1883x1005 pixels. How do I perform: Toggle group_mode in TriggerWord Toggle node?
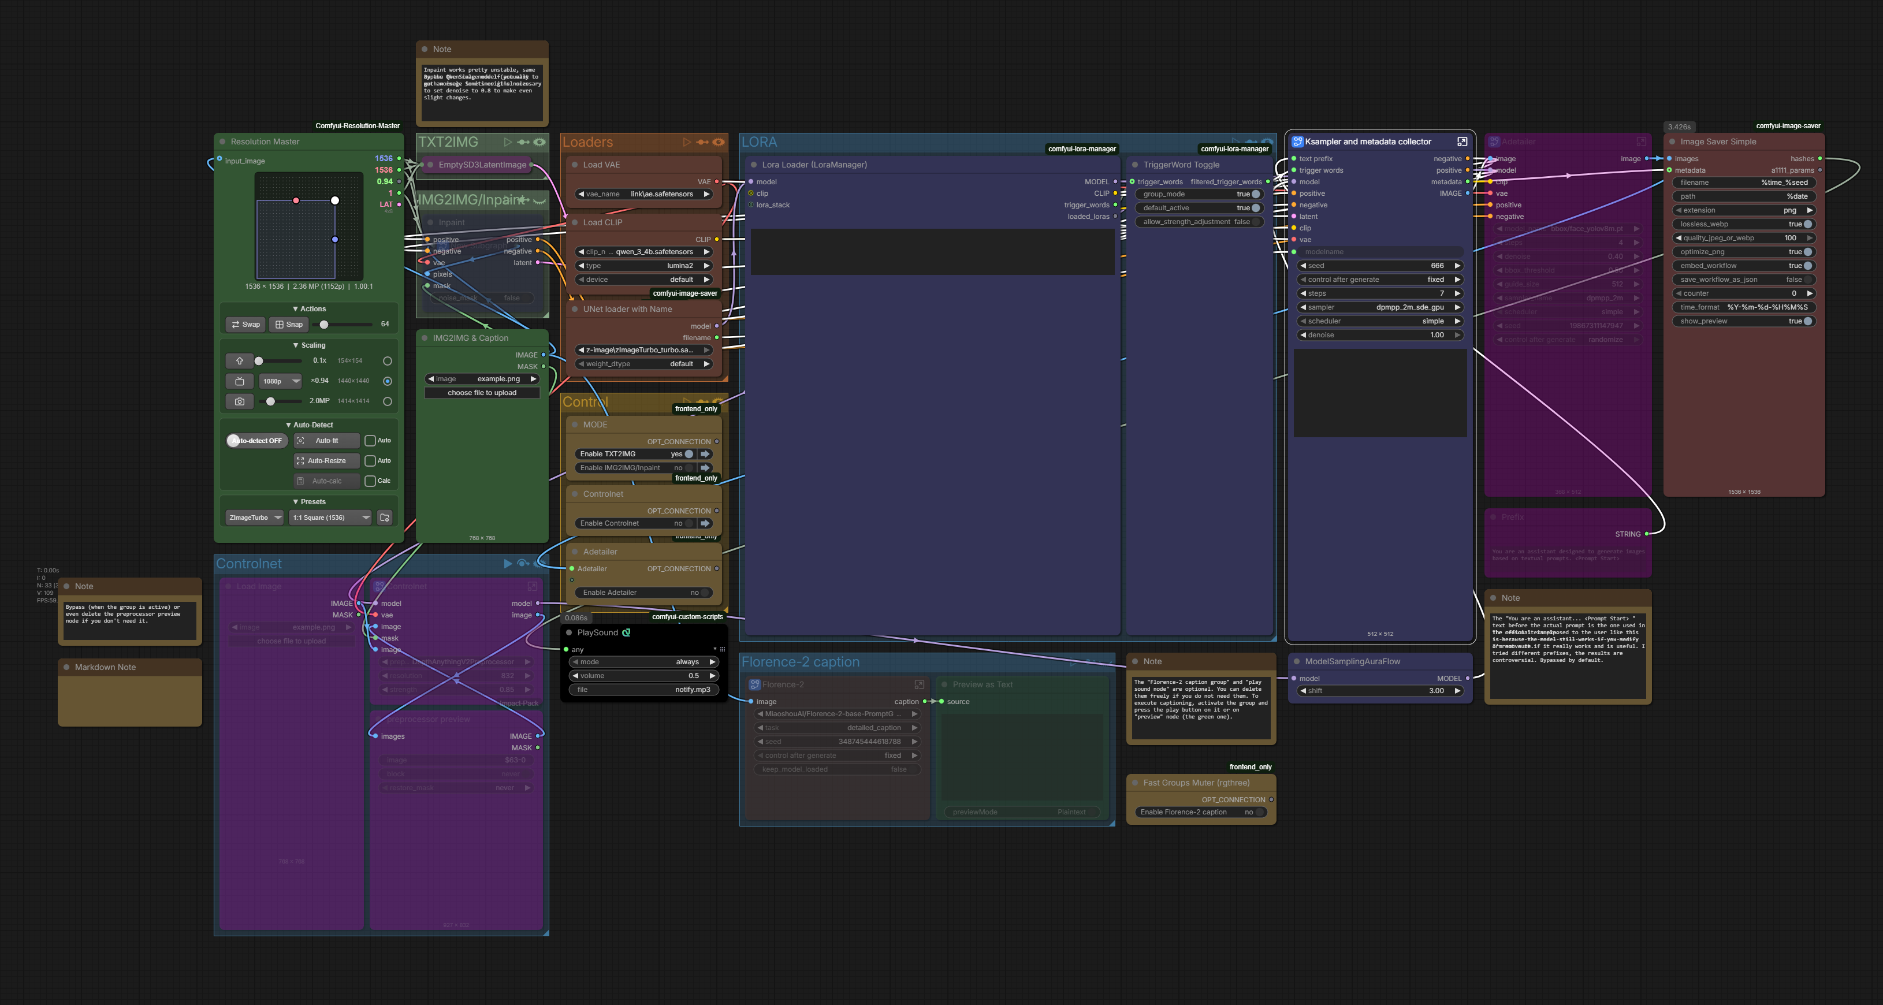[x=1256, y=195]
